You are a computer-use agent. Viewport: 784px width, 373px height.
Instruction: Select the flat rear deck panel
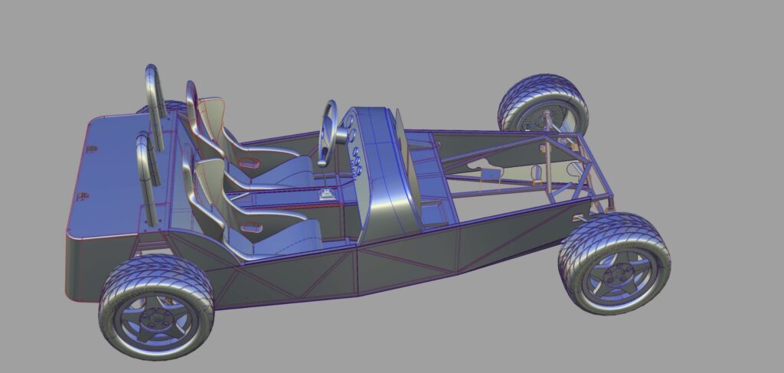point(120,175)
